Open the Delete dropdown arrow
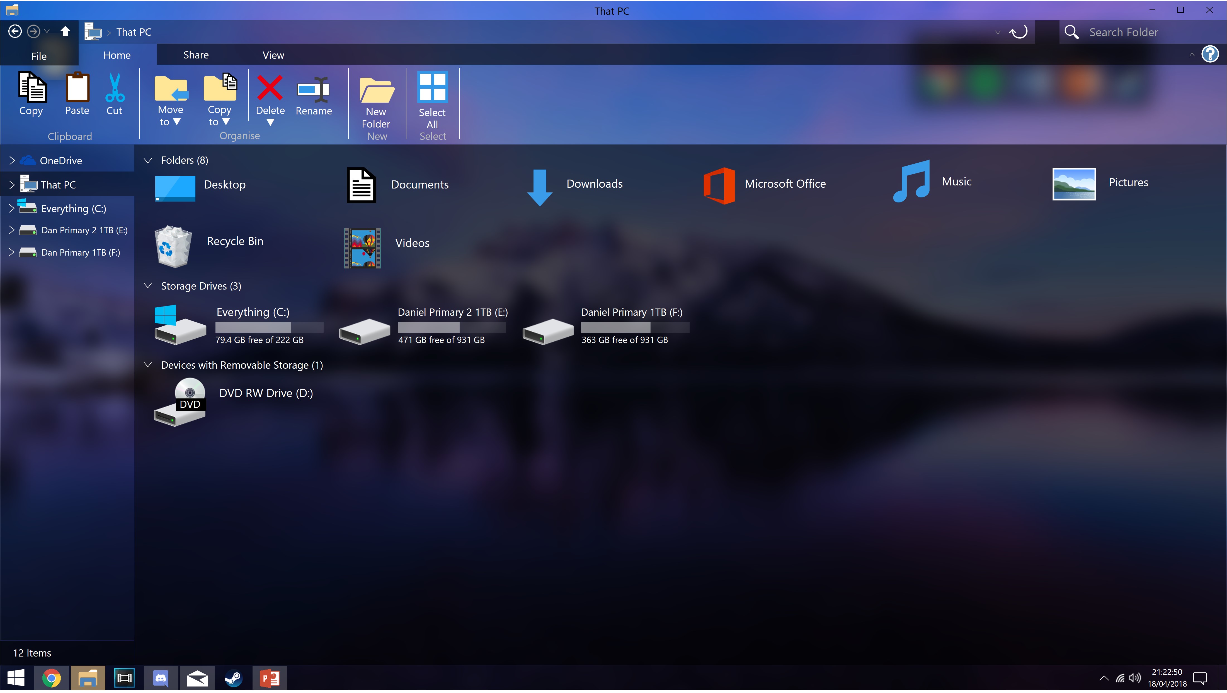Screen dimensions: 1227x693 pyautogui.click(x=270, y=123)
